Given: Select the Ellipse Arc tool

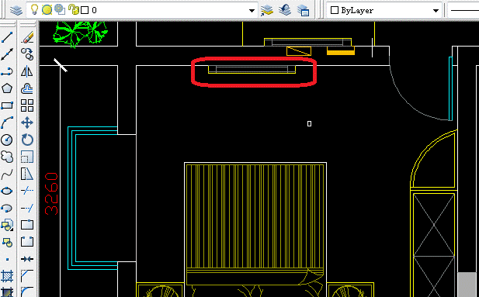Looking at the screenshot, I should tap(7, 208).
